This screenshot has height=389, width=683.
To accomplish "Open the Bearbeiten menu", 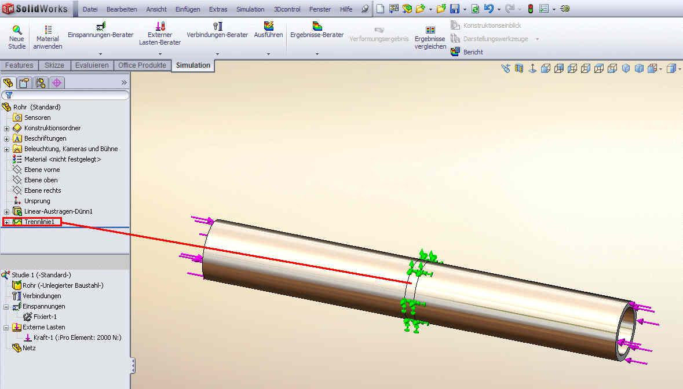I will (122, 9).
